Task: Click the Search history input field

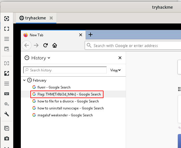Action: tap(65, 70)
